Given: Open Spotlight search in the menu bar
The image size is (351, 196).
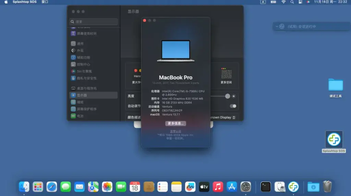Looking at the screenshot, I should [292, 2].
